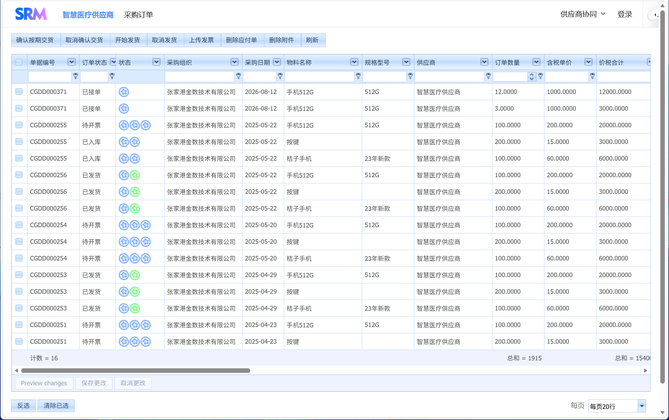Image resolution: width=669 pixels, height=420 pixels.
Task: Click the filter funnel icon for 含税单价 column
Action: (592, 76)
